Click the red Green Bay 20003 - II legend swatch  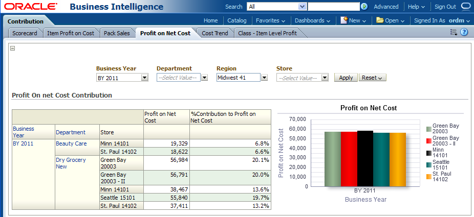click(428, 140)
